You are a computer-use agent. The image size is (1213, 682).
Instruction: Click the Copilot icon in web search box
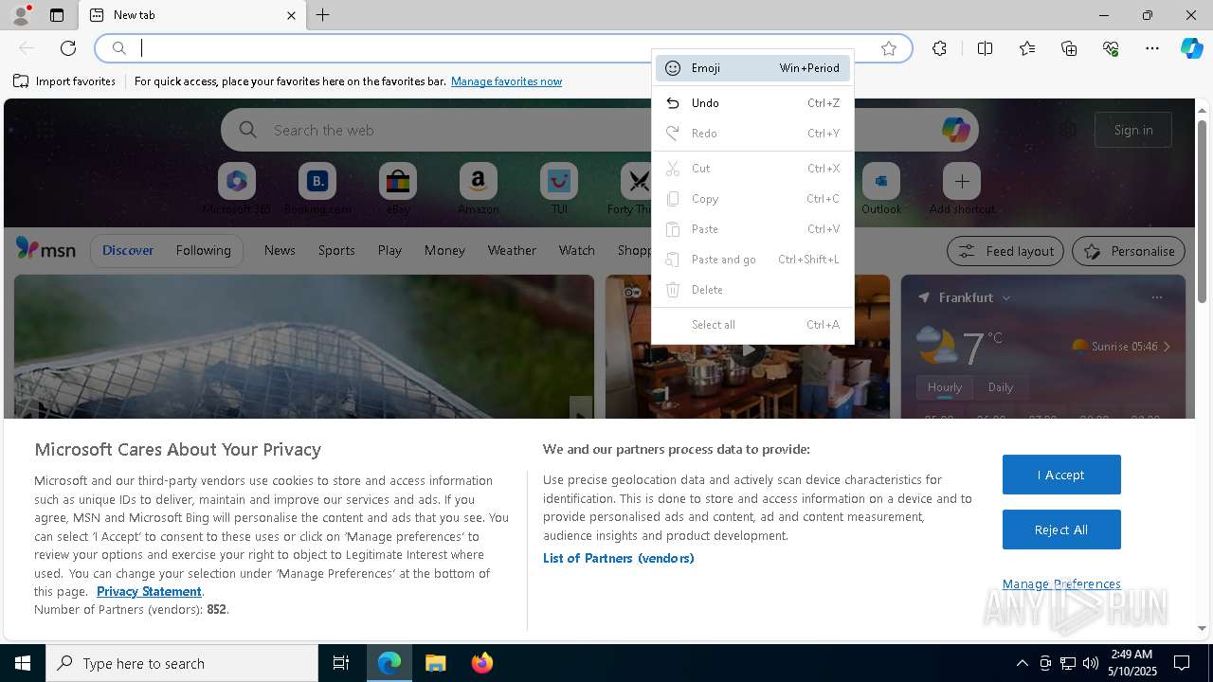click(955, 130)
